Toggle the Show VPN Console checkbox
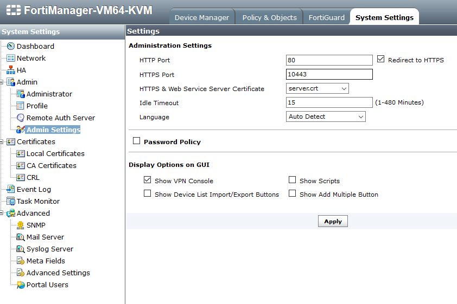The width and height of the screenshot is (457, 304). [147, 180]
